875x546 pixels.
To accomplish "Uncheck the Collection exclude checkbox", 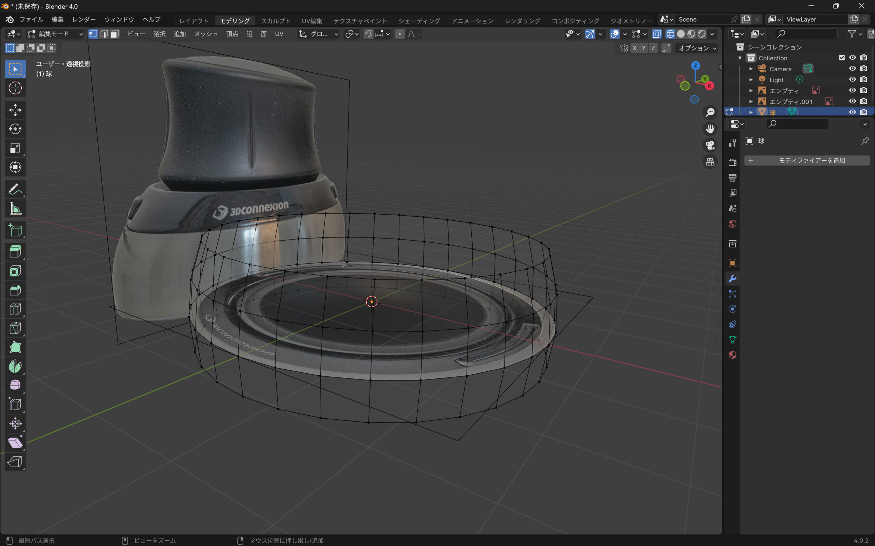I will (842, 58).
